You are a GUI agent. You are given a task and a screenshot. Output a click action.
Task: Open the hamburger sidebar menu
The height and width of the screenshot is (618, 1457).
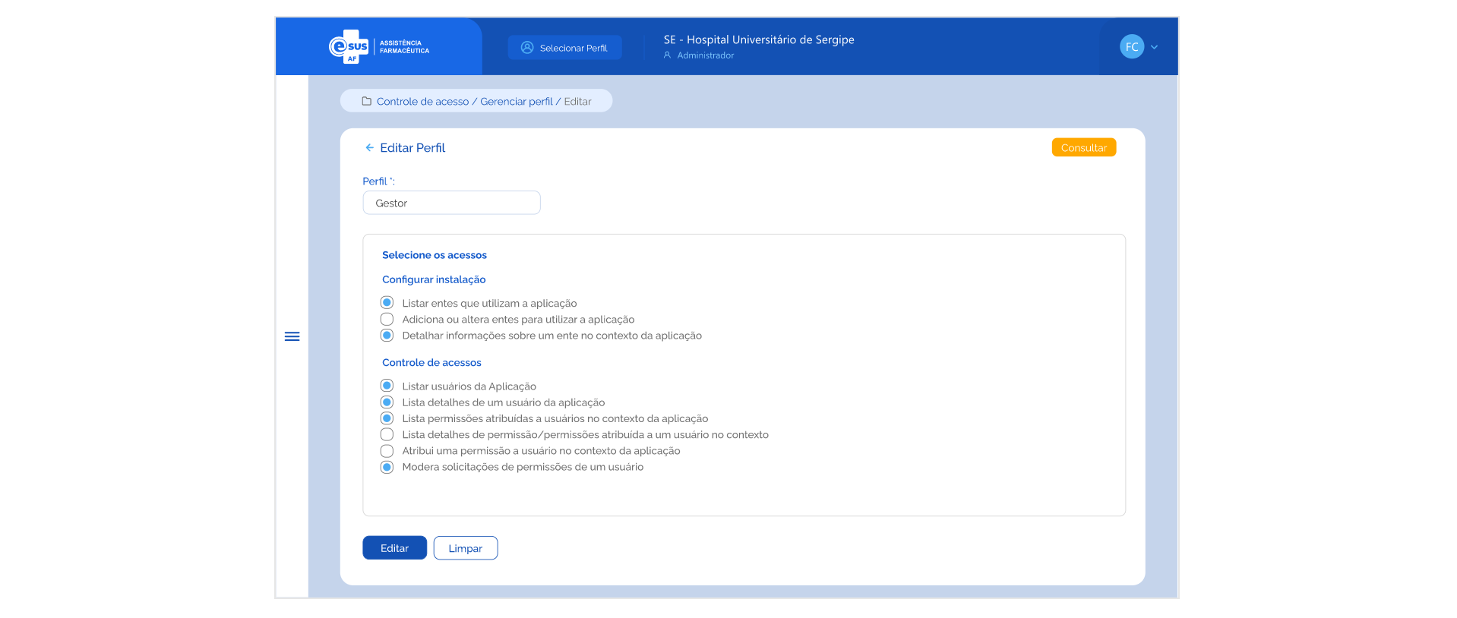[292, 336]
